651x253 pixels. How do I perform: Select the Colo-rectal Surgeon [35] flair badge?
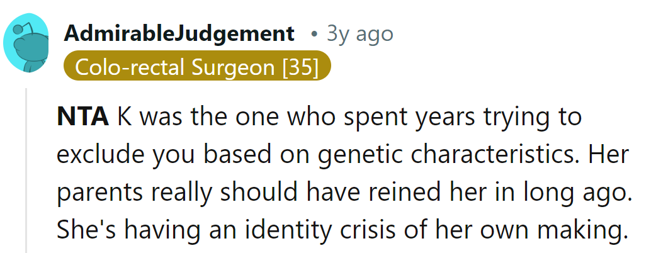click(197, 67)
